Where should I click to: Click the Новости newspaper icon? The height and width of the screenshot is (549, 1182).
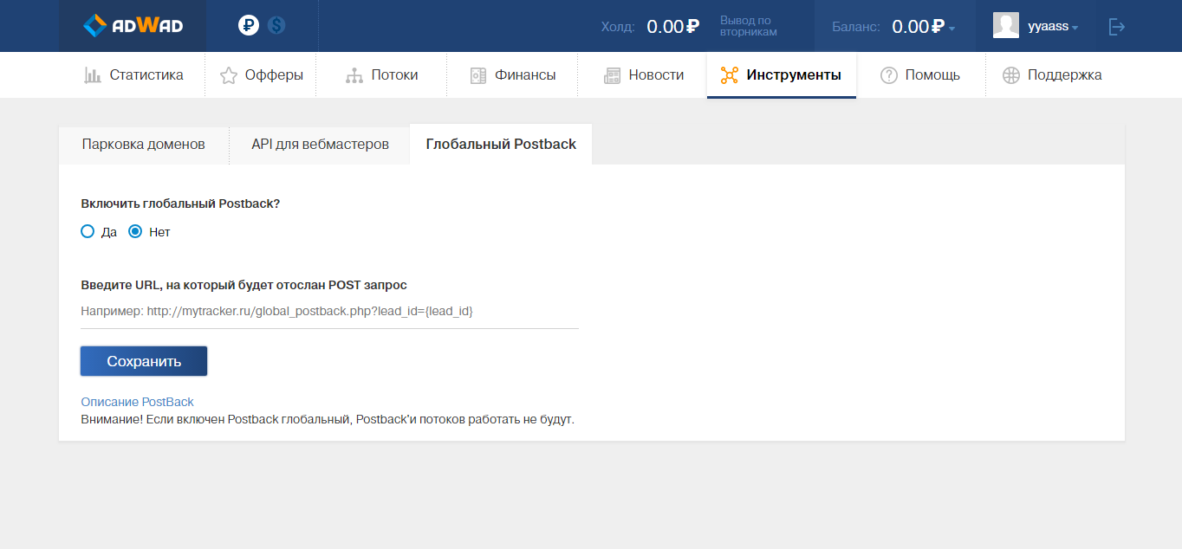613,75
